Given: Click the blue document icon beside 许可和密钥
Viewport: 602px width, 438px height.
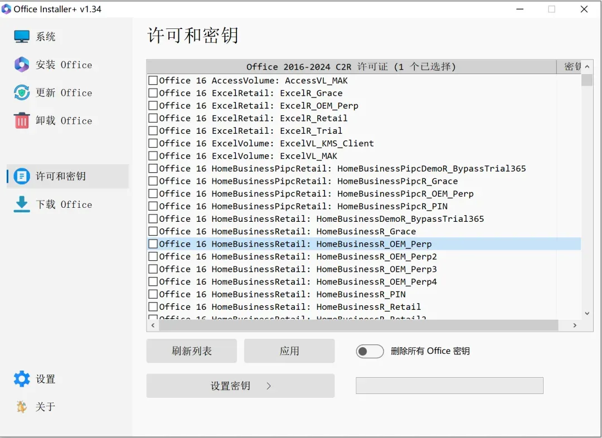Looking at the screenshot, I should (22, 176).
